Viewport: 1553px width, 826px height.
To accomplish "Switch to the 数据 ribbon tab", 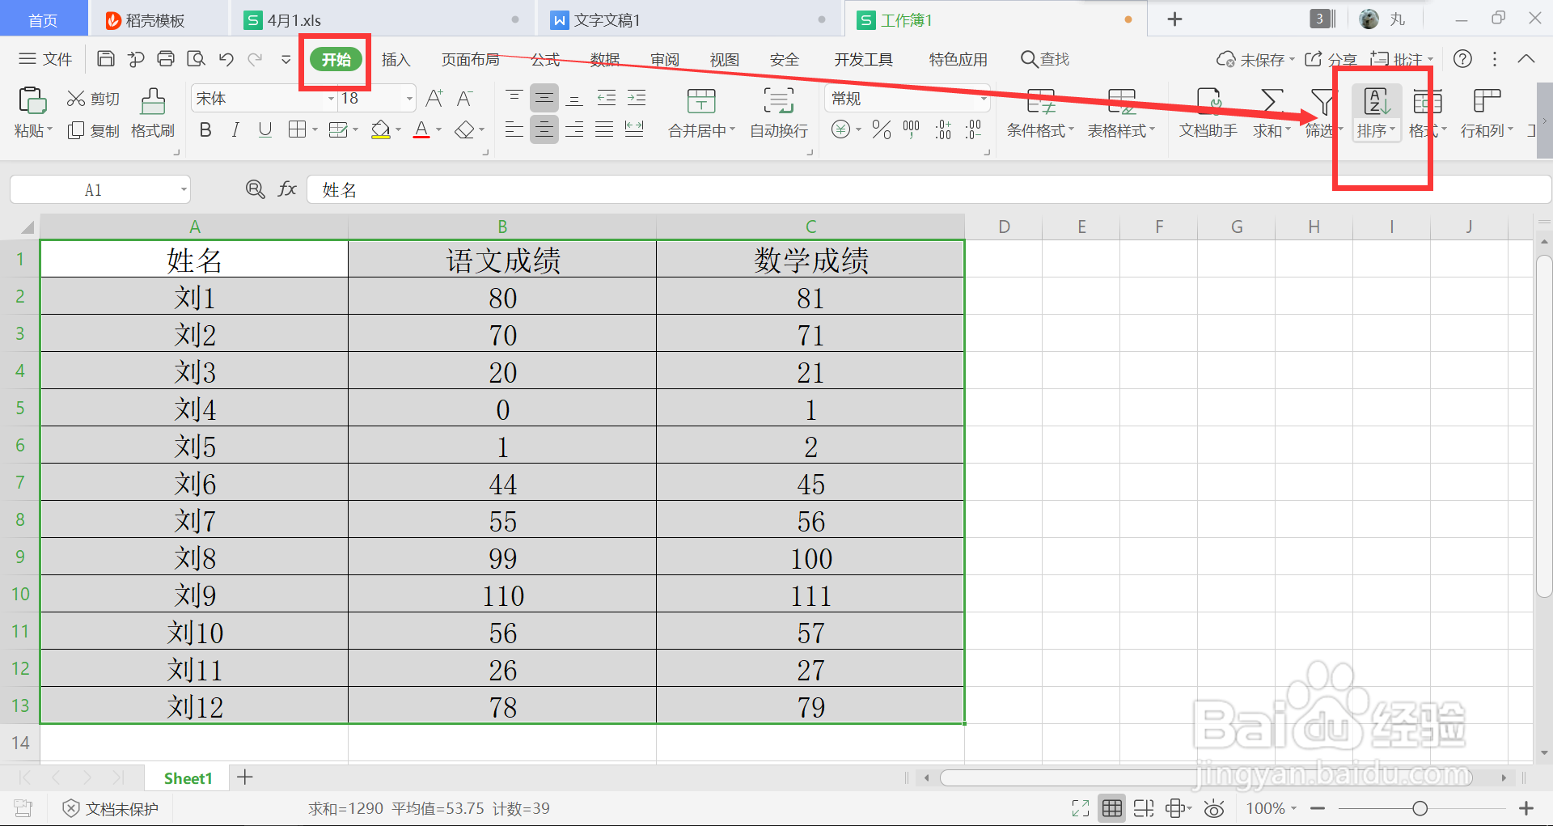I will [x=605, y=58].
